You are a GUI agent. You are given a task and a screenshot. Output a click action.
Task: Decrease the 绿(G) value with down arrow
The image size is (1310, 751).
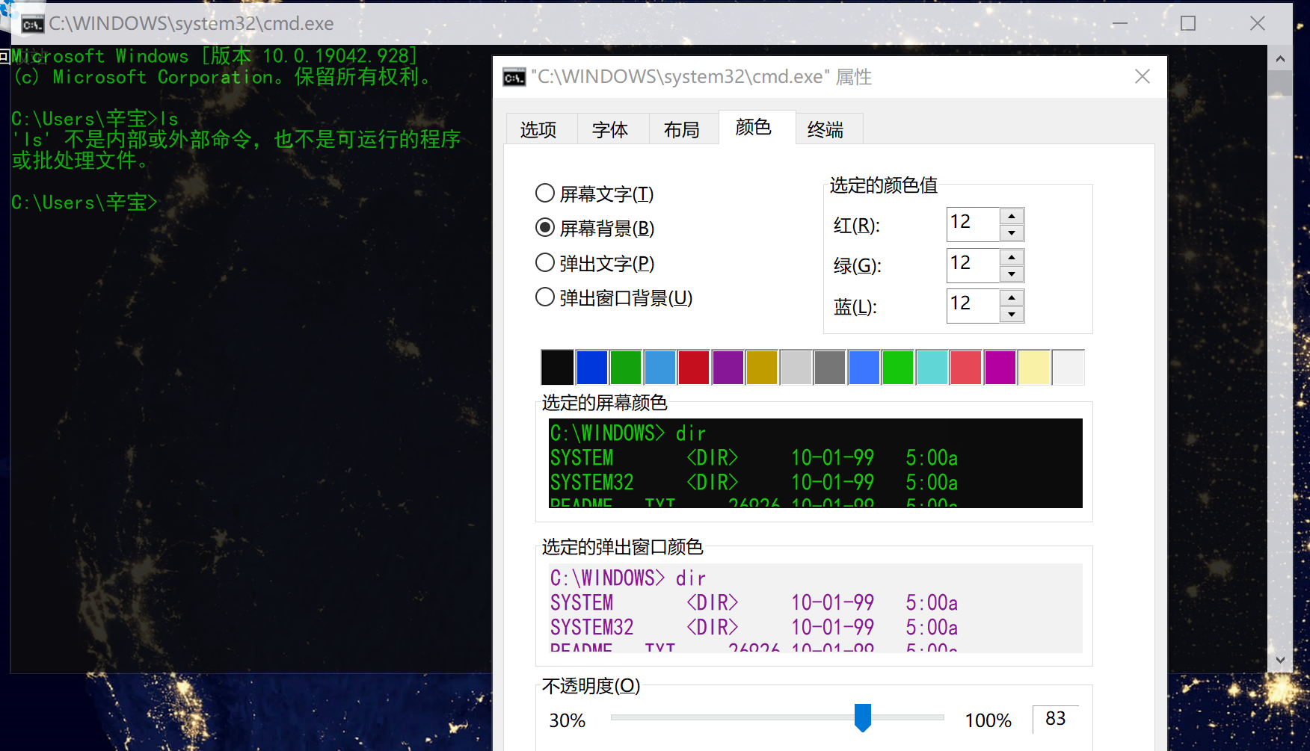[x=1012, y=273]
